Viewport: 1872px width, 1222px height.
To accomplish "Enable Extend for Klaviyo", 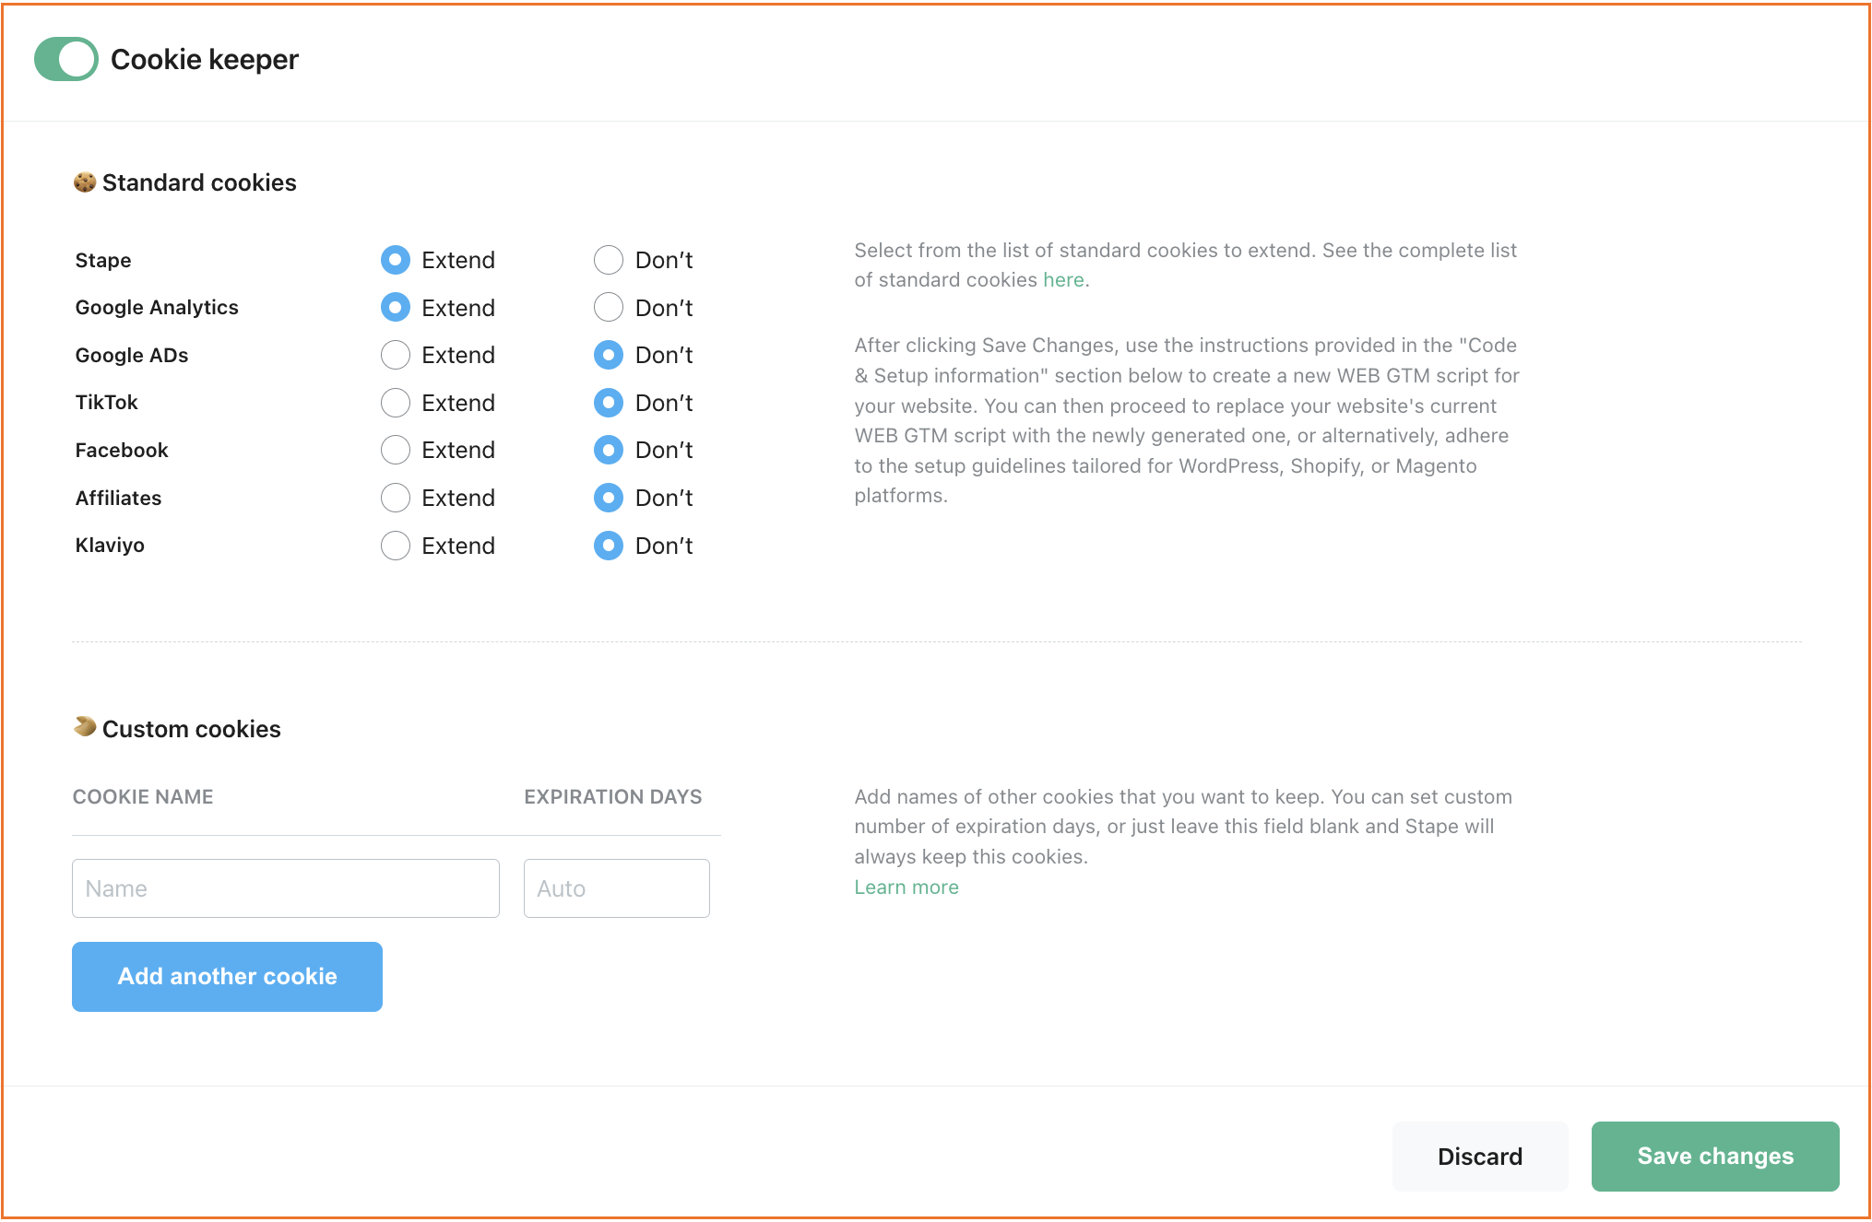I will point(396,546).
